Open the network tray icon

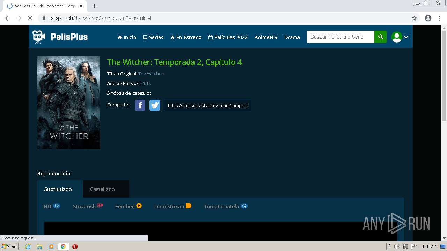[405, 246]
